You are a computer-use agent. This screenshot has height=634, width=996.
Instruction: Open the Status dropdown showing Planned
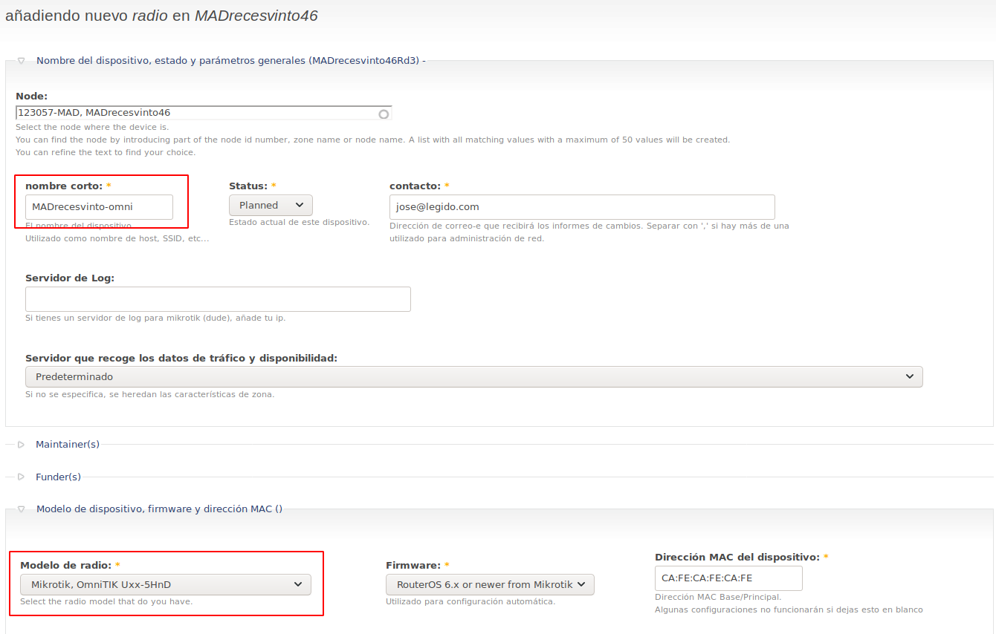coord(271,206)
